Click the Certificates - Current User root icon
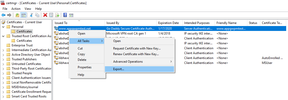 (x=3, y=22)
